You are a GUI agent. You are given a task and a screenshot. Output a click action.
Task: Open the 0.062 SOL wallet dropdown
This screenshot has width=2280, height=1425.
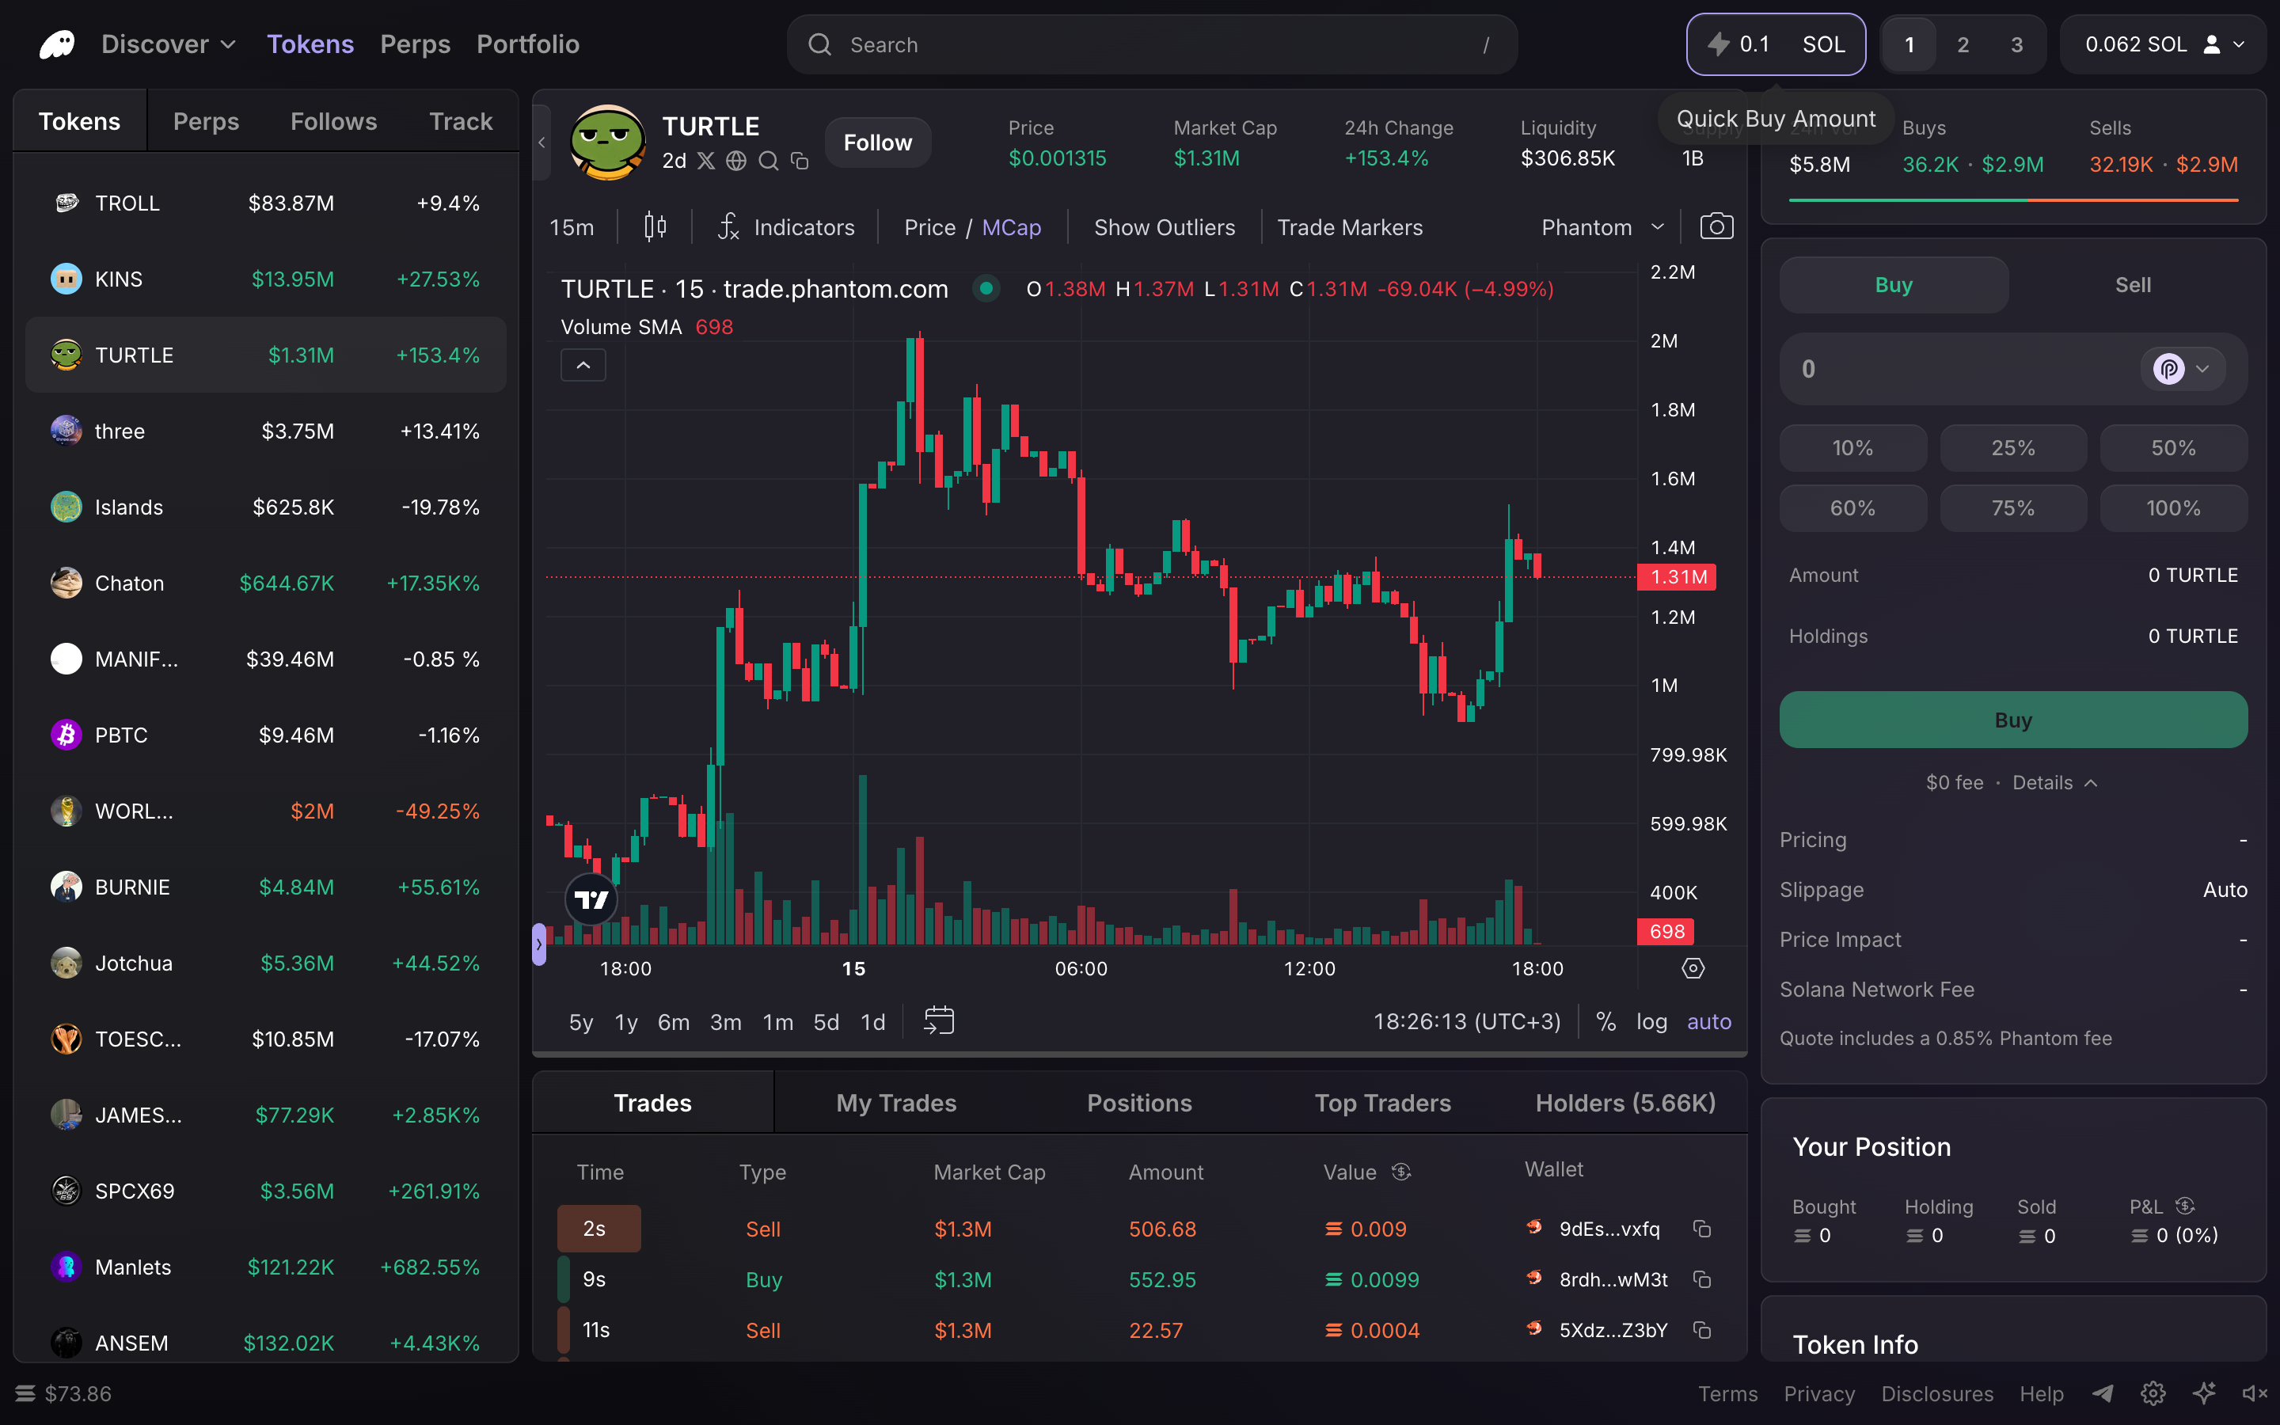2163,44
